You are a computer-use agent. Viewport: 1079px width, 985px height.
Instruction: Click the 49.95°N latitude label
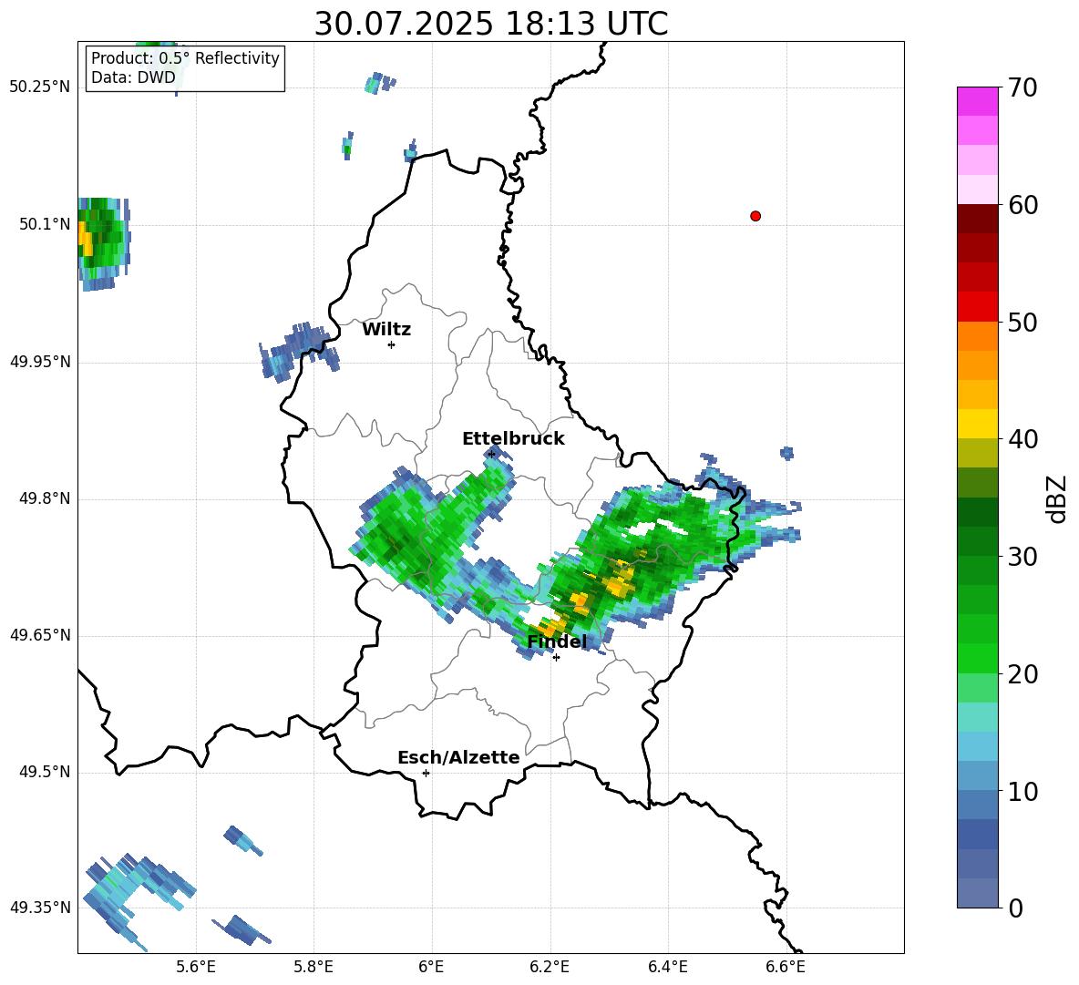(x=40, y=362)
